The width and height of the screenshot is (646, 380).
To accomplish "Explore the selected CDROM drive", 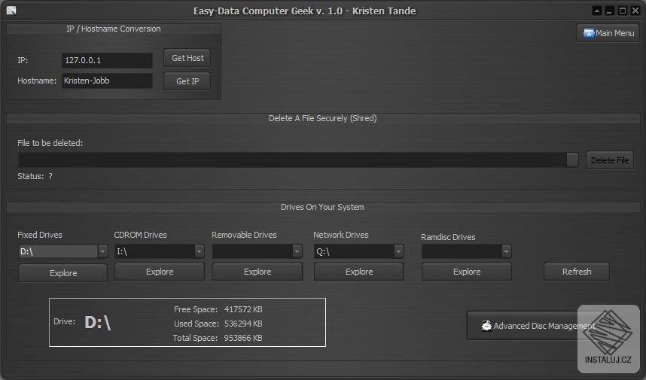I will (x=160, y=272).
